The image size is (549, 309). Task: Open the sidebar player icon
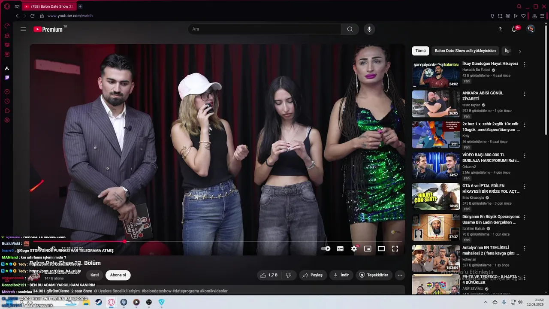point(7,92)
